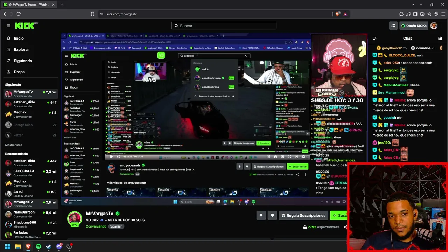This screenshot has height=252, width=448.
Task: Open the media playlist music-note icon
Action: pos(408,14)
